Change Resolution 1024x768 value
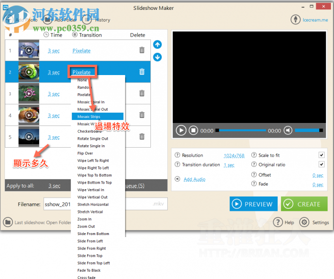Screen dimensions: 334x279 (x=234, y=156)
